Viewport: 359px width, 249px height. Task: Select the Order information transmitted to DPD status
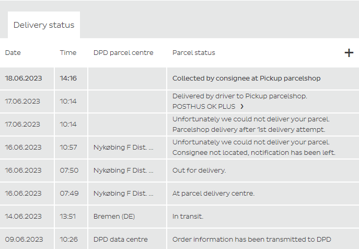tap(251, 240)
